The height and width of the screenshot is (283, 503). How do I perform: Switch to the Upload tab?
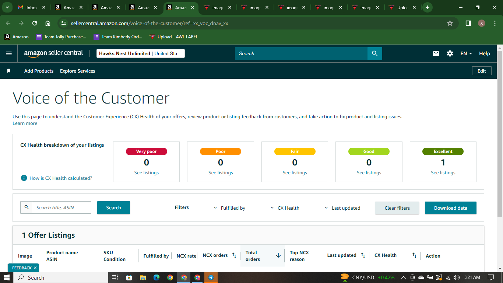[402, 7]
